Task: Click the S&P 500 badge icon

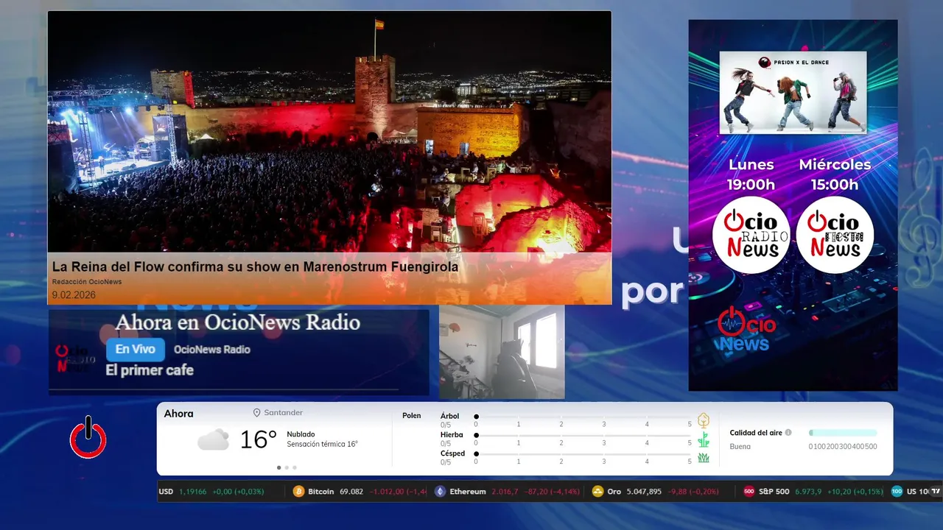Action: tap(749, 492)
